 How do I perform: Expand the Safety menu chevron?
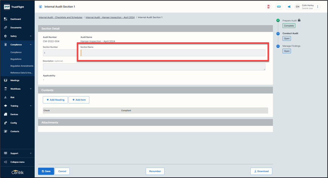31,36
